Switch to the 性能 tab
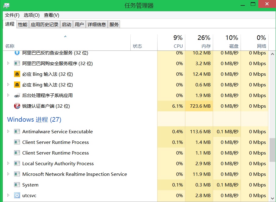This screenshot has height=202, width=276. [x=23, y=25]
